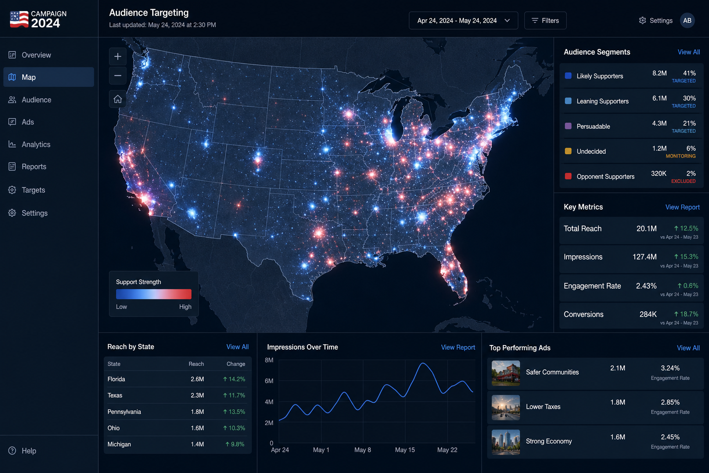Click the sidebar Settings gear icon

coord(12,213)
